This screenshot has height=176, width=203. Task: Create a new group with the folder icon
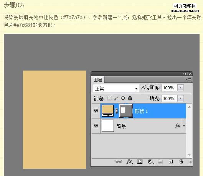point(160,161)
